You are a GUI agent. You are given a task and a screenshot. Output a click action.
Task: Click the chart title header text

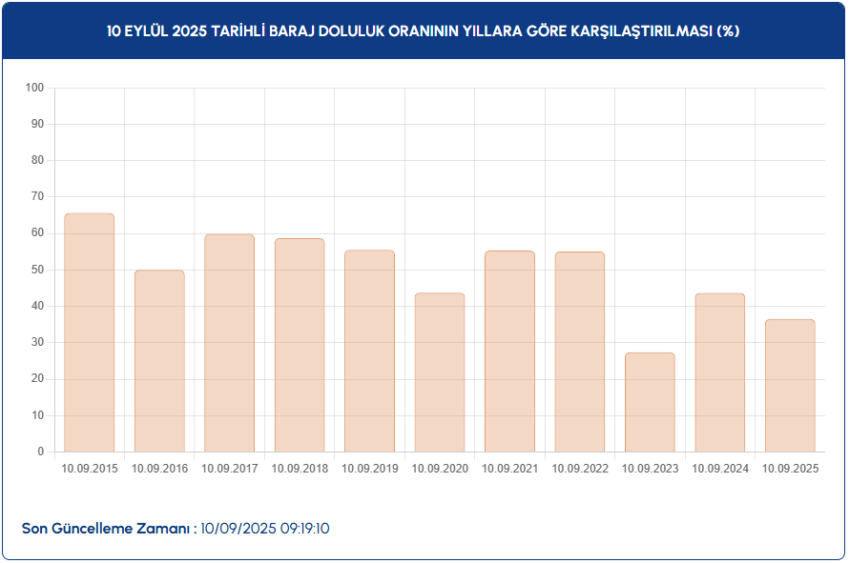(x=424, y=30)
